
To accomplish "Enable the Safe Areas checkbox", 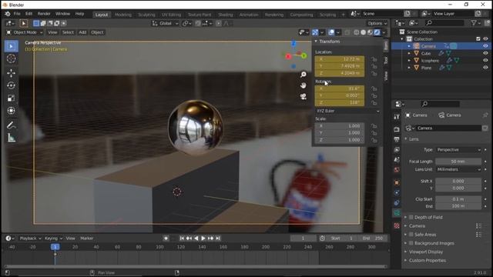I will (411, 235).
